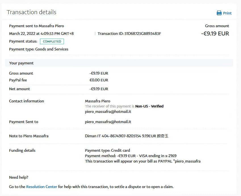
Task: Click the Payment type: Credit card line
Action: coord(107,150)
